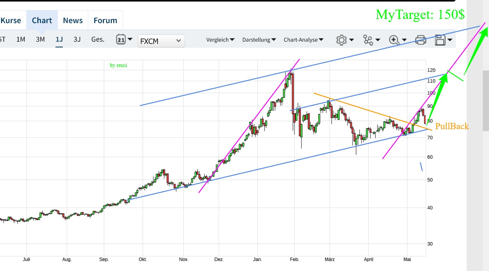This screenshot has height=271, width=489.
Task: Open chart settings gear icon
Action: tap(341, 40)
